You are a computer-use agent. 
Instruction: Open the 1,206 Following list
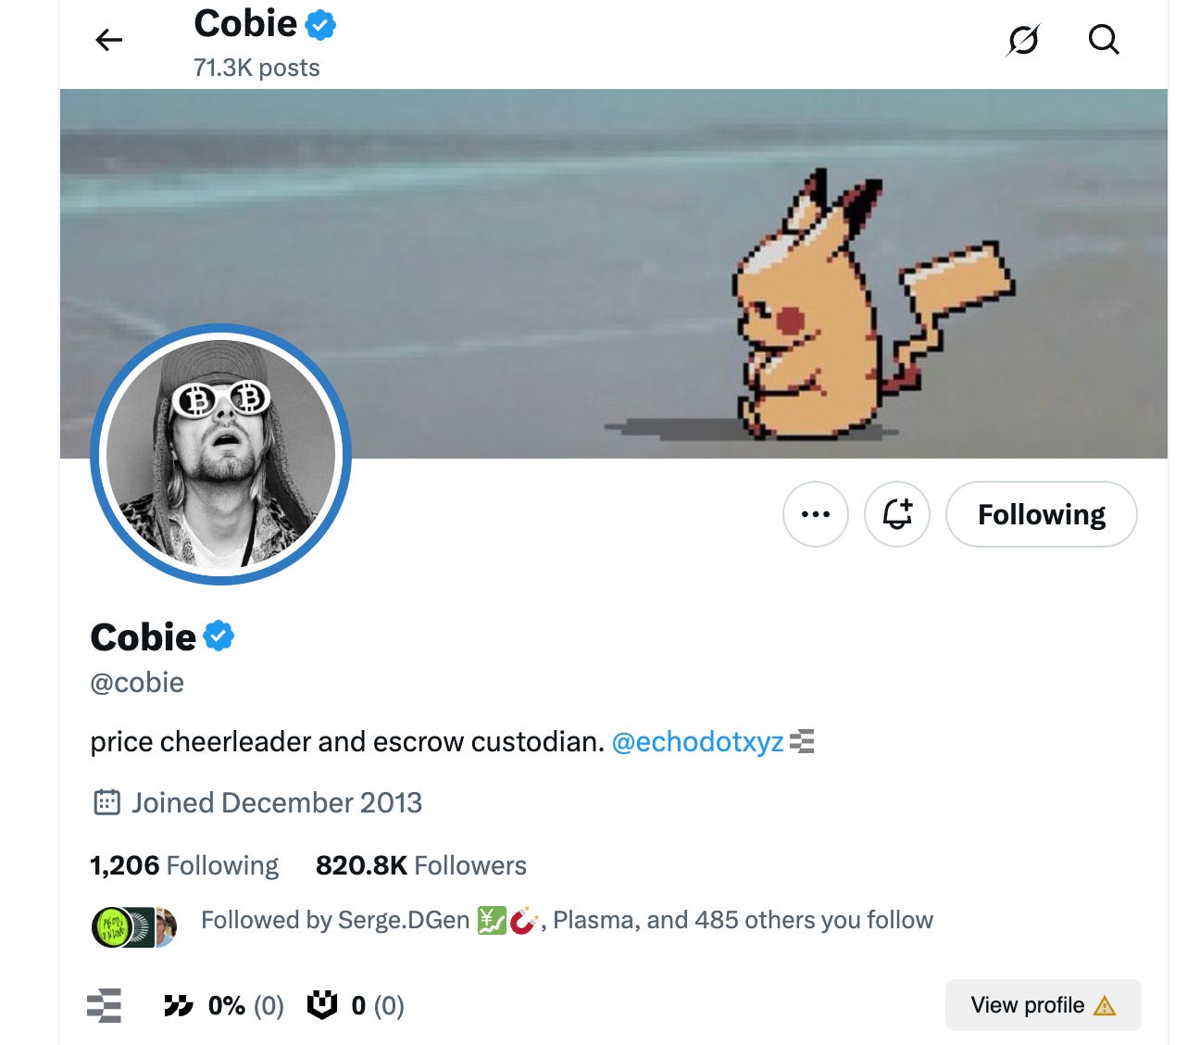pyautogui.click(x=184, y=865)
